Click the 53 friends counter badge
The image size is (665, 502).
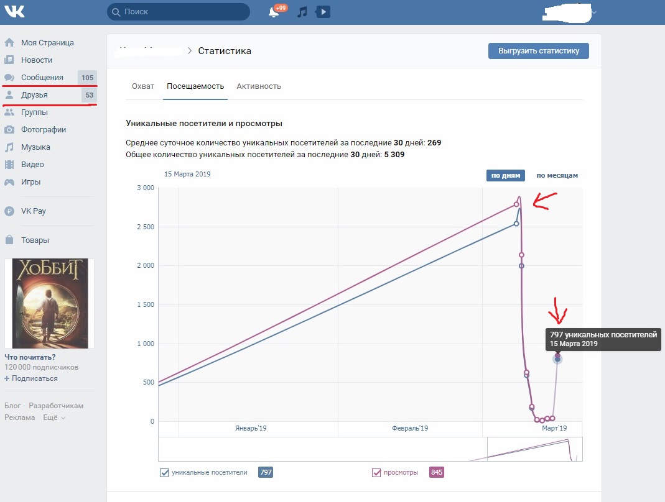tap(89, 95)
